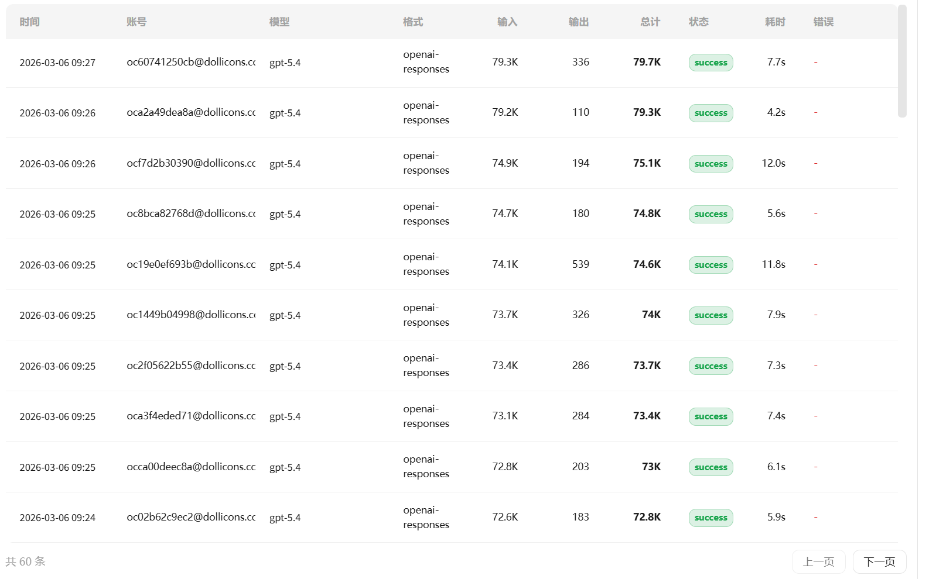
Task: Click the 耗时 column header
Action: coord(775,22)
